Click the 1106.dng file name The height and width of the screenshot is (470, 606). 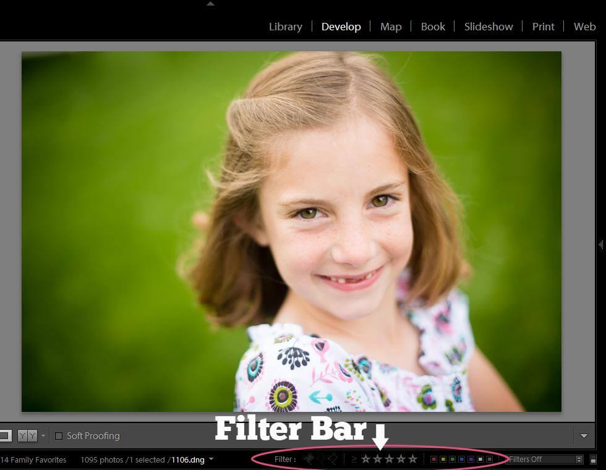[x=188, y=460]
